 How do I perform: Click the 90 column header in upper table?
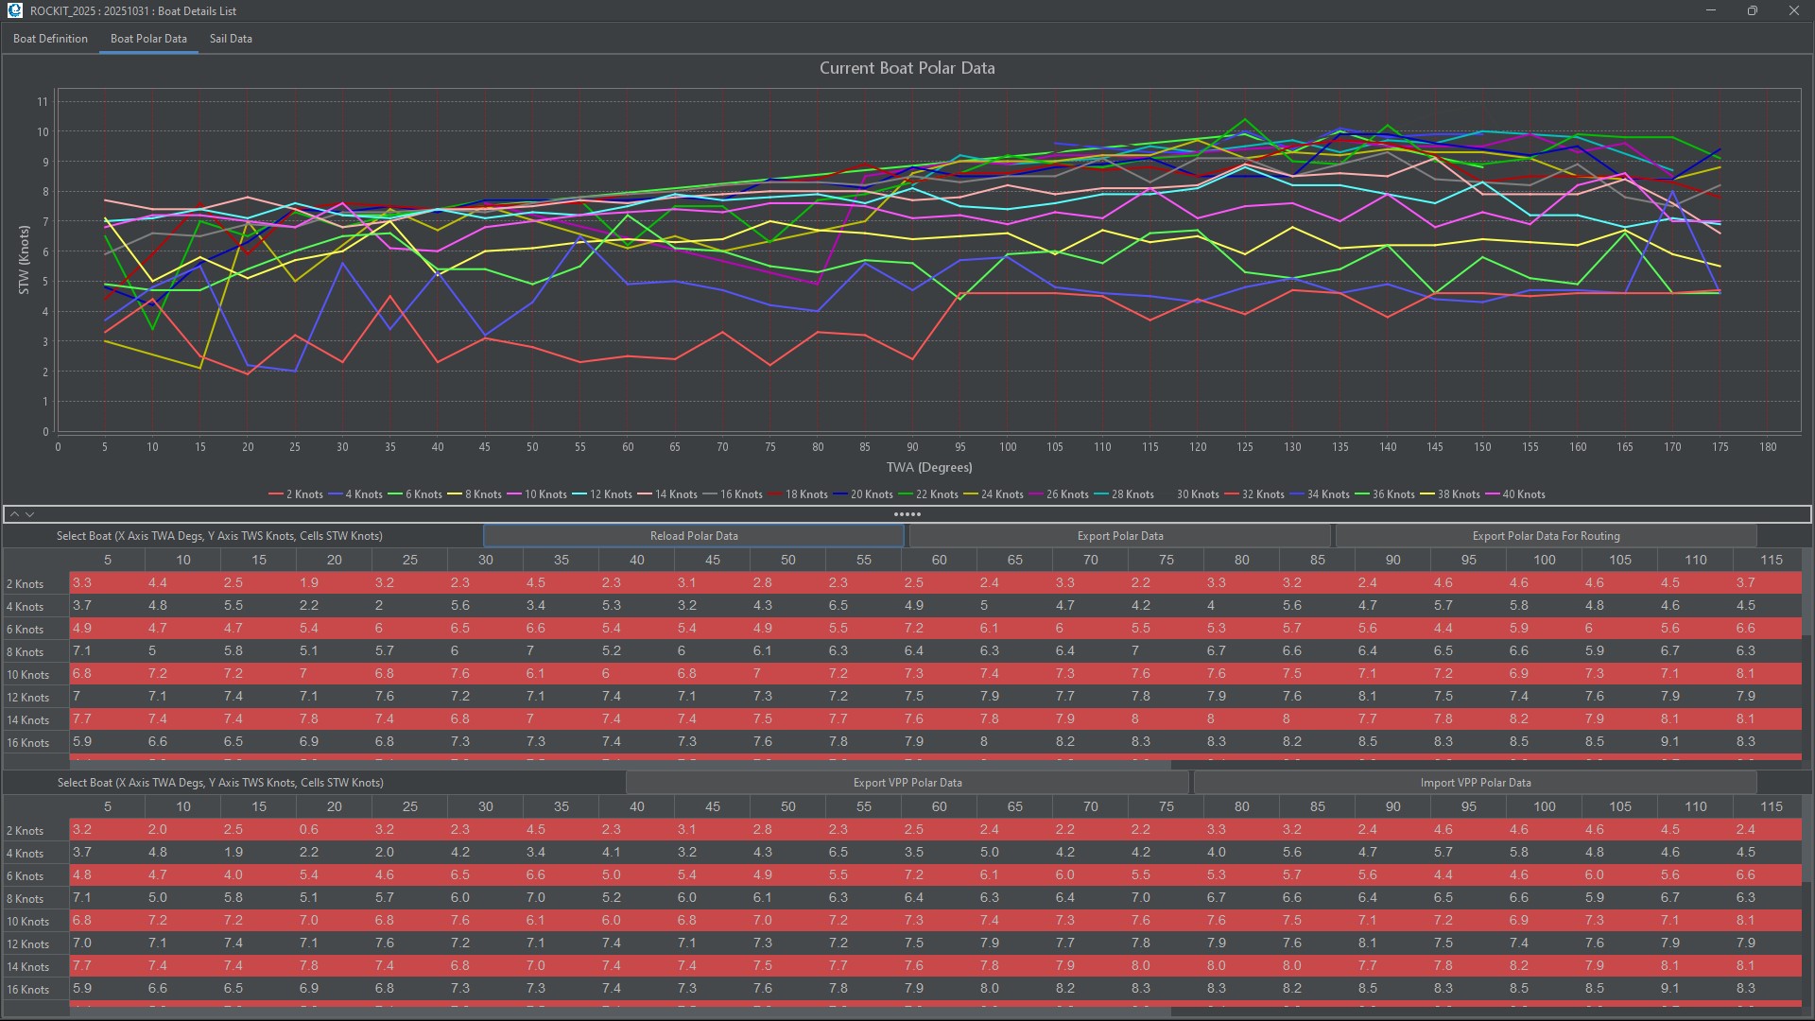pos(1392,560)
